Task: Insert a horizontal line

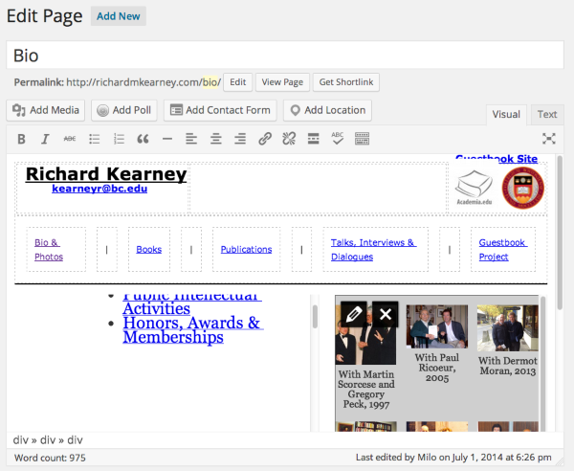Action: [x=167, y=139]
